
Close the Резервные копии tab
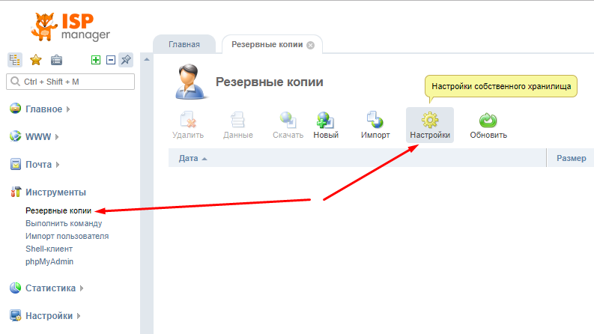[x=311, y=46]
